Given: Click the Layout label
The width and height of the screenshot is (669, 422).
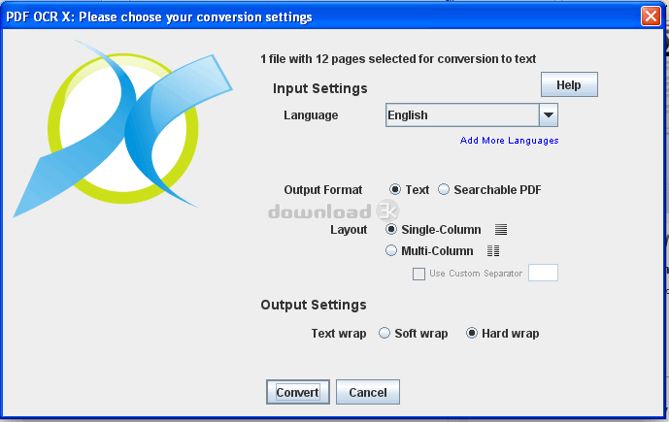Looking at the screenshot, I should tap(349, 230).
